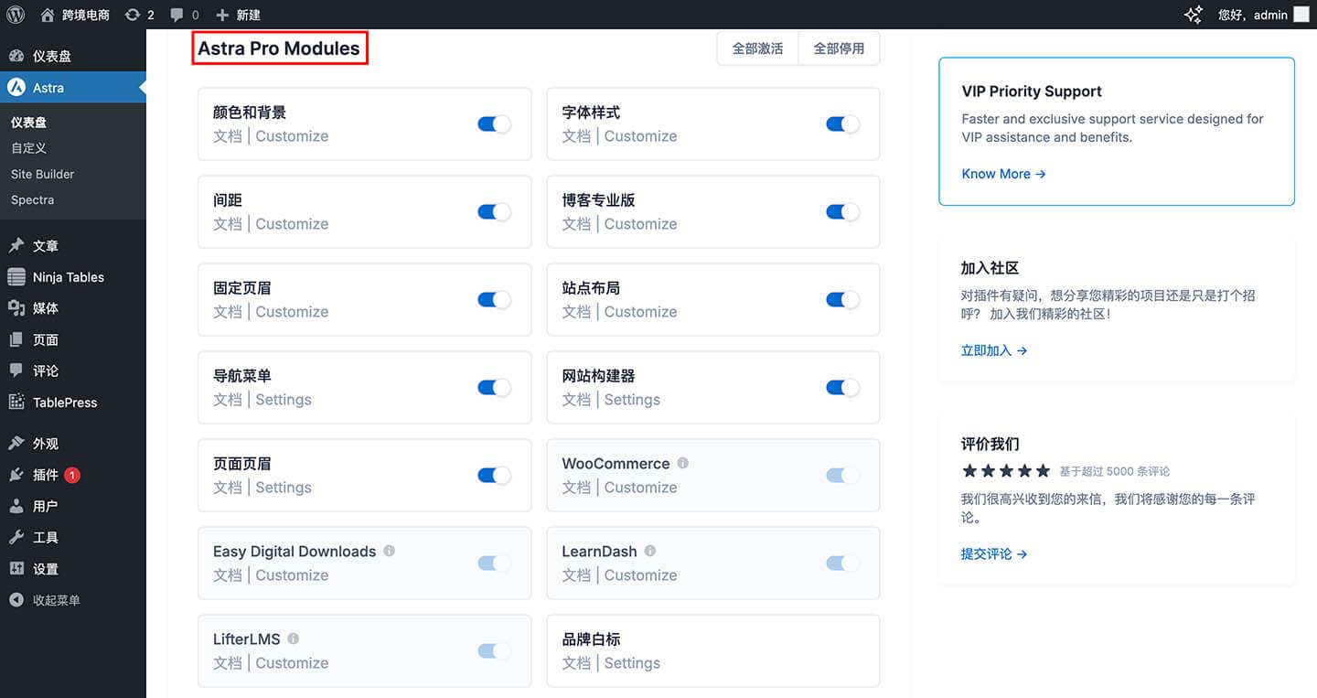
Task: Click the Easy Digital Downloads info icon
Action: (x=390, y=551)
